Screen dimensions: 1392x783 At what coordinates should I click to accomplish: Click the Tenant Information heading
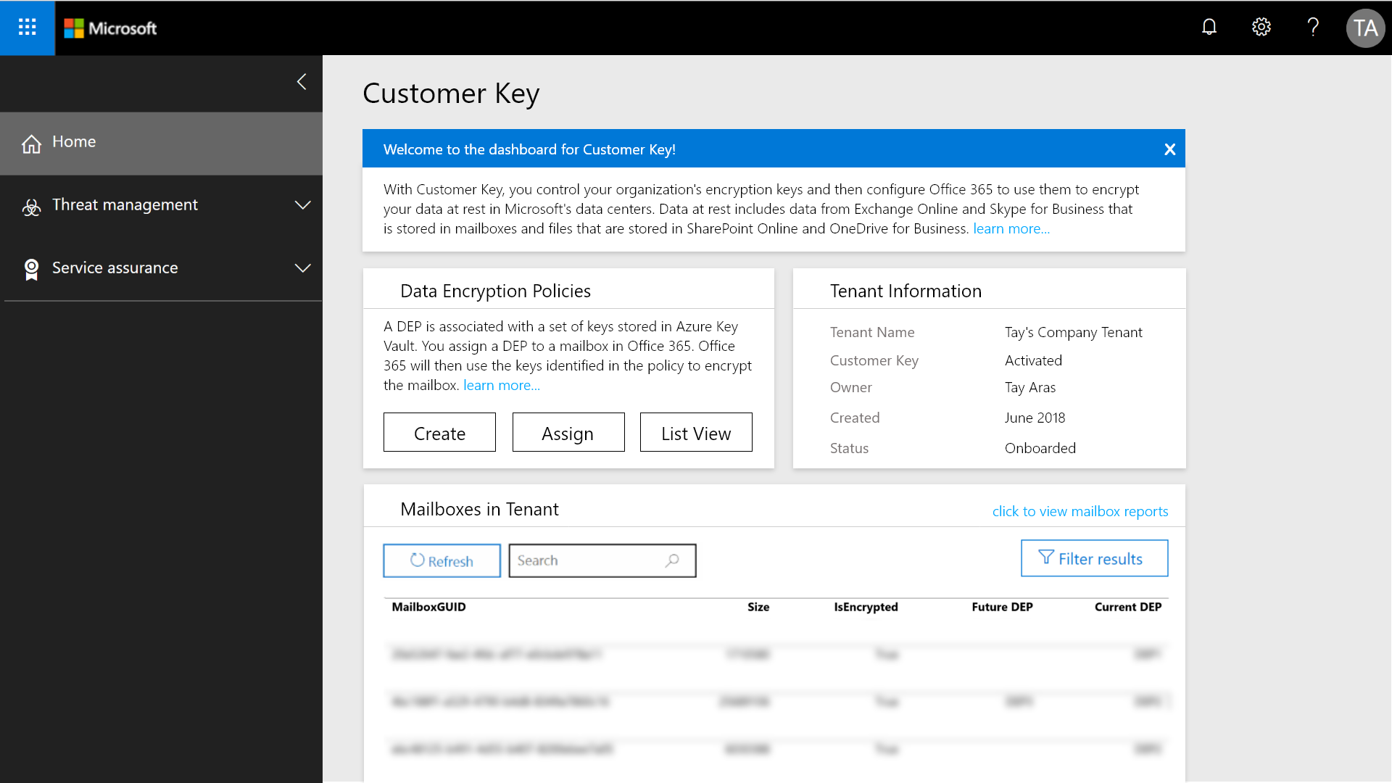906,291
